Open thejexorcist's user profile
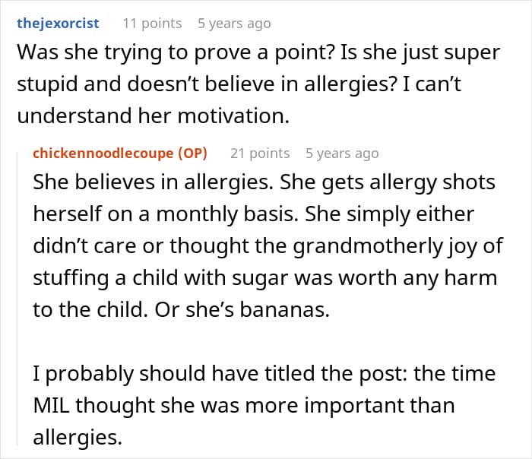Image resolution: width=532 pixels, height=459 pixels. click(58, 23)
